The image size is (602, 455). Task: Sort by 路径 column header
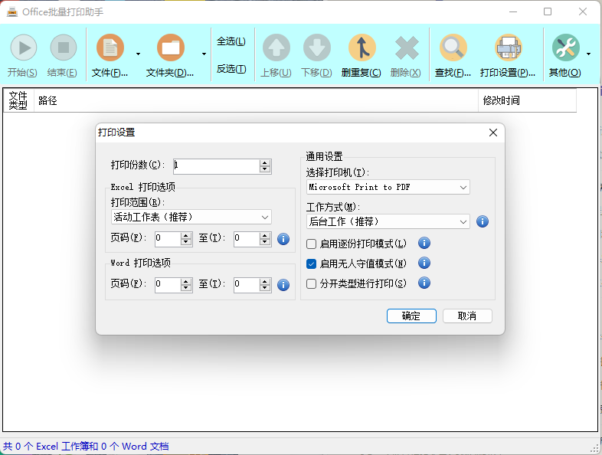(256, 100)
